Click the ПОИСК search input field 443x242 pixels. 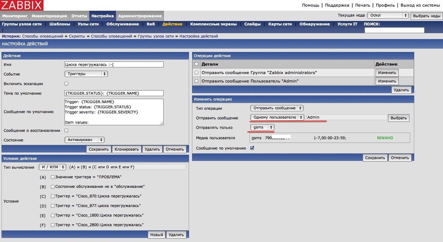tap(394, 30)
